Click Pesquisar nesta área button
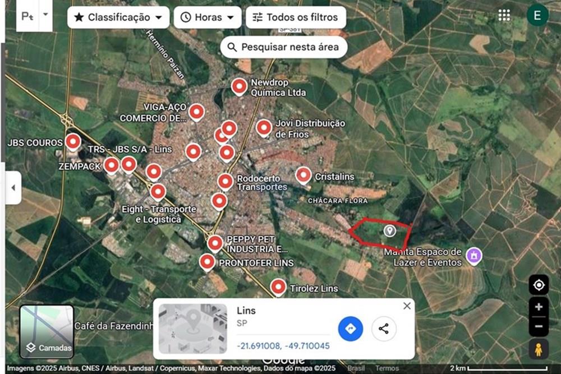The width and height of the screenshot is (561, 374). 284,47
